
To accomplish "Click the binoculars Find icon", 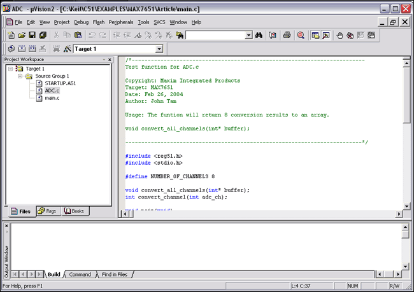I will 259,35.
